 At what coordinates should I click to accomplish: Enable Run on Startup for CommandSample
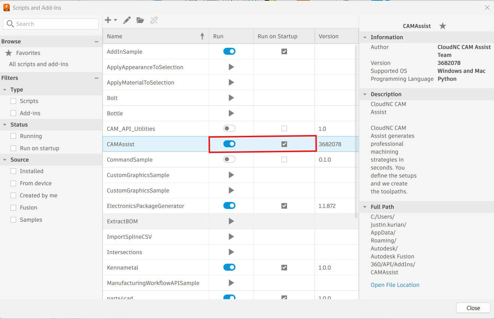tap(284, 160)
